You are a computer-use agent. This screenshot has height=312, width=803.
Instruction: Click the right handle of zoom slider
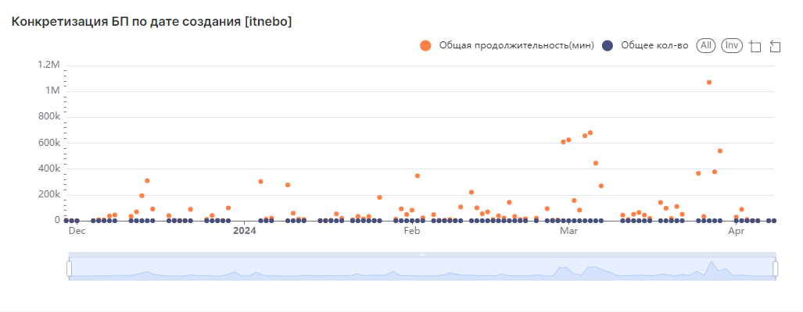pos(776,268)
